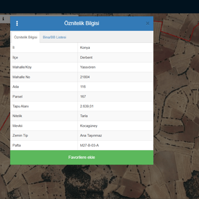
Task: Click the Derbent district value
Action: click(86, 57)
